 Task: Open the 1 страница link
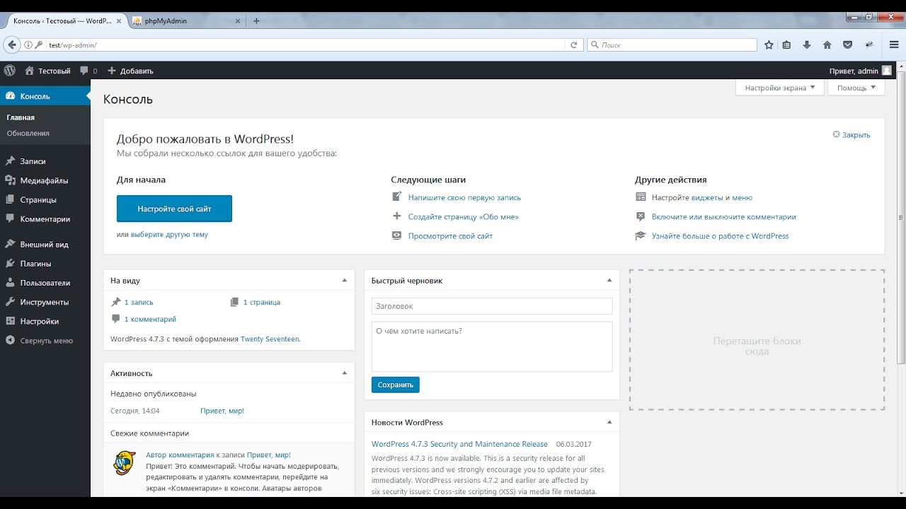[262, 302]
